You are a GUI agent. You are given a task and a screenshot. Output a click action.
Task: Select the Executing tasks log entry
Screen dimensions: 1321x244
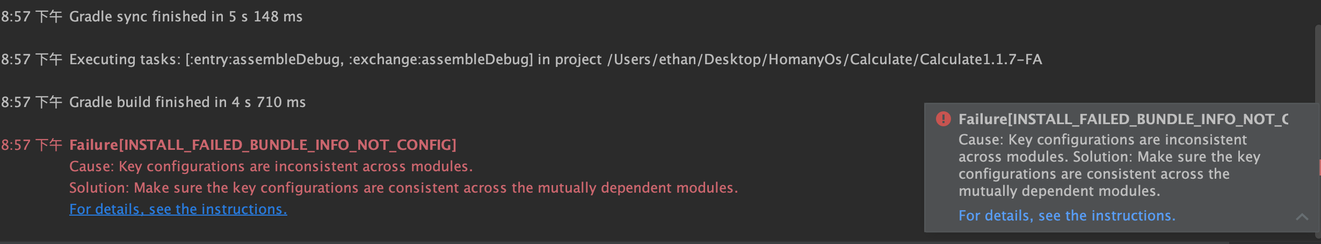coord(521,59)
